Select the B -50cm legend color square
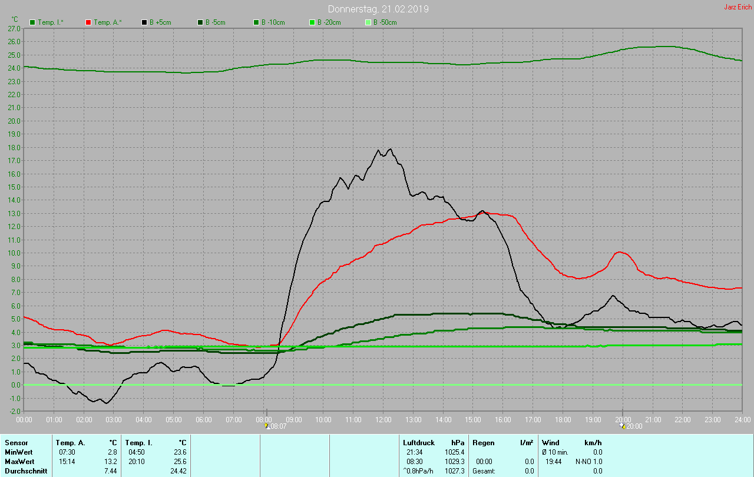The height and width of the screenshot is (477, 754). pos(368,22)
